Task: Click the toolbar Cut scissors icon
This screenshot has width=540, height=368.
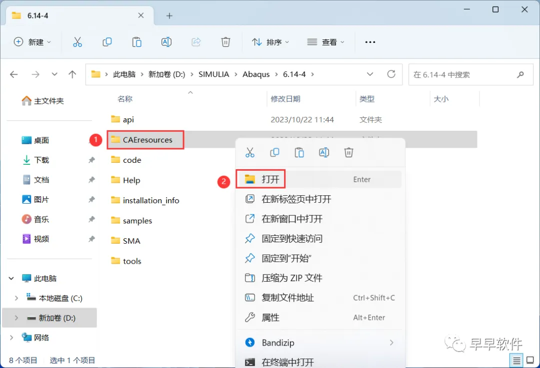Action: [x=77, y=42]
